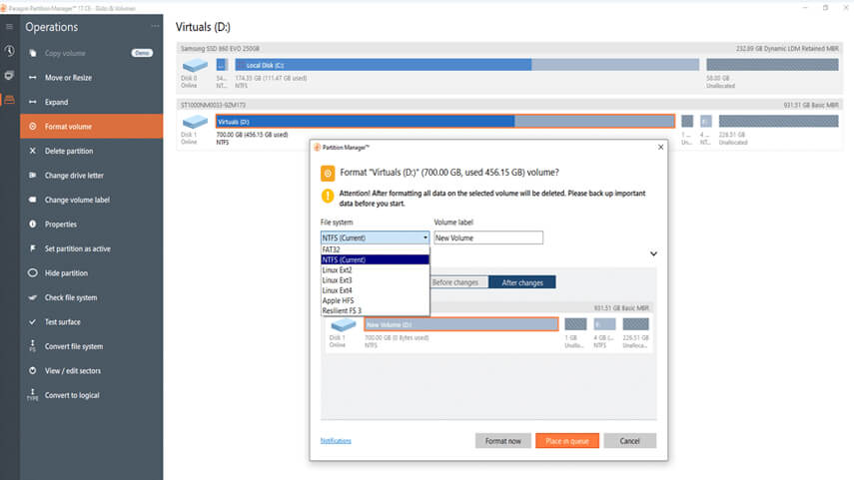Click the history clock sidebar icon

(x=9, y=51)
